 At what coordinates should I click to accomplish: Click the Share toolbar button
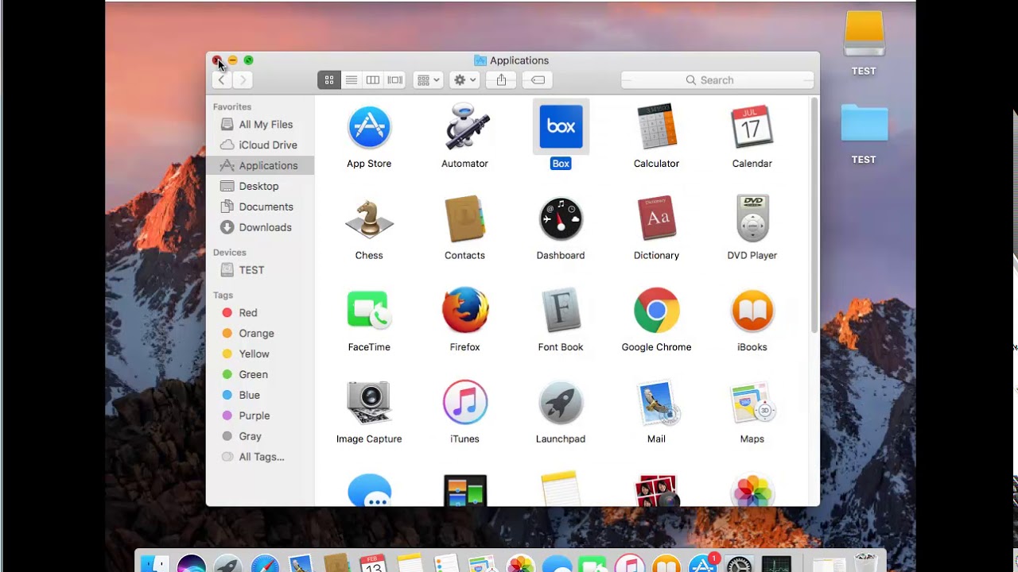click(501, 80)
